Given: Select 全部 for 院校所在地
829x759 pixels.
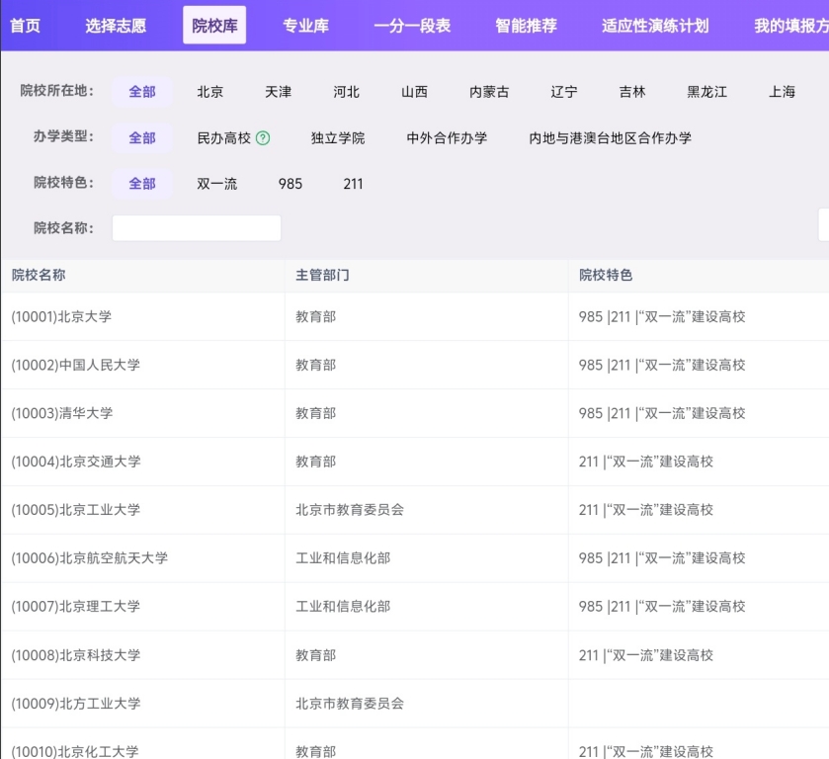Looking at the screenshot, I should (x=143, y=91).
